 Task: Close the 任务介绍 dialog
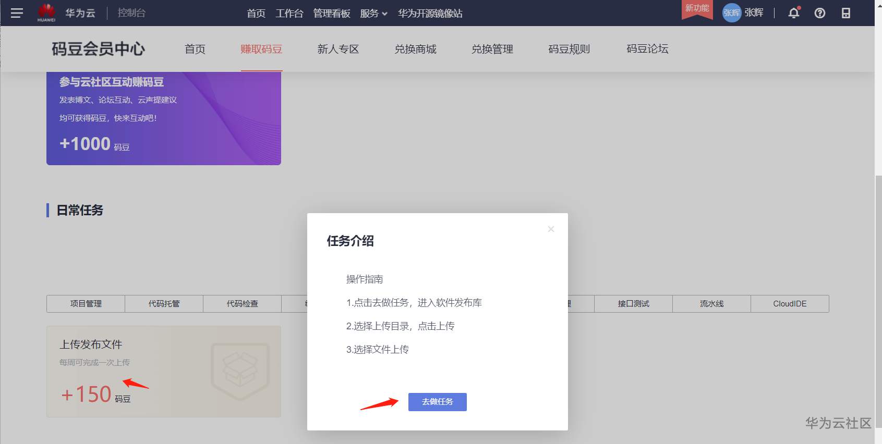(x=551, y=229)
